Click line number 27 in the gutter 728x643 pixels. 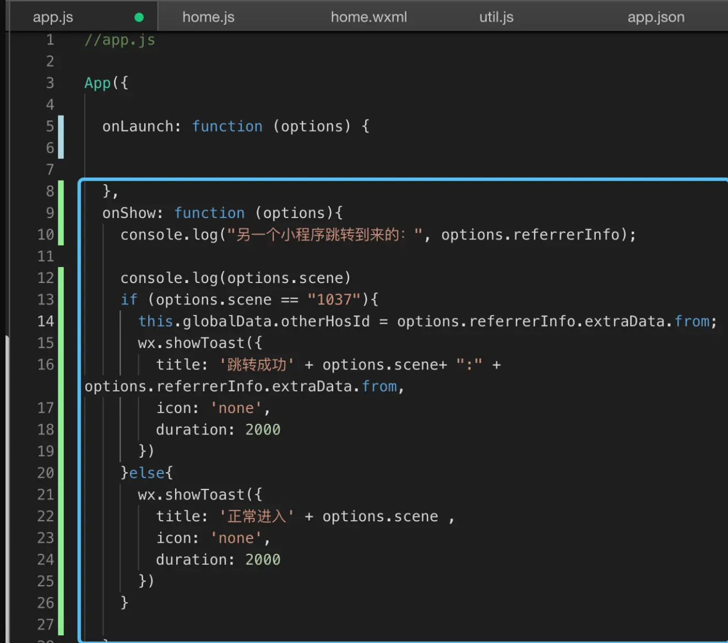pyautogui.click(x=46, y=624)
